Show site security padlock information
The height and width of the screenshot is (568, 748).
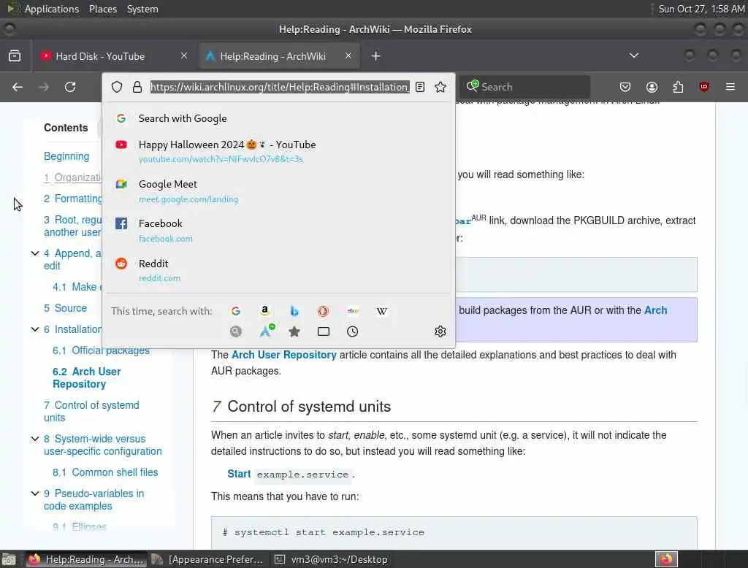pos(137,87)
